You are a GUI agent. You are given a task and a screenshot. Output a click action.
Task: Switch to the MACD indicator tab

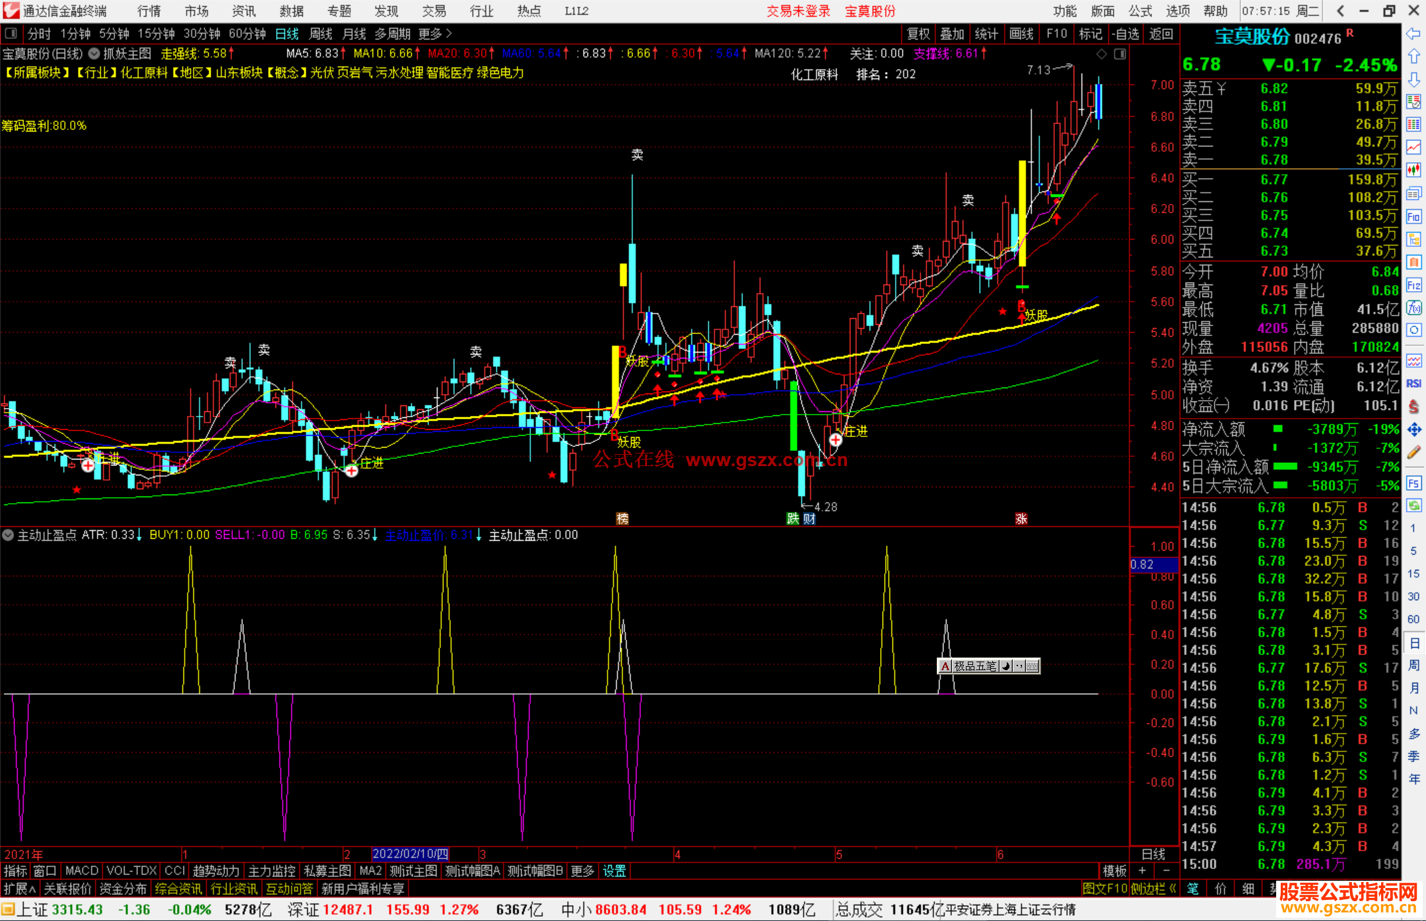[x=82, y=871]
